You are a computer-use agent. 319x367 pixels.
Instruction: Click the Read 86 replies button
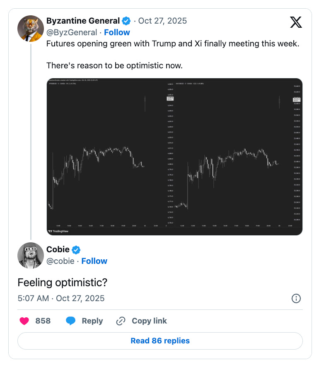pos(160,341)
